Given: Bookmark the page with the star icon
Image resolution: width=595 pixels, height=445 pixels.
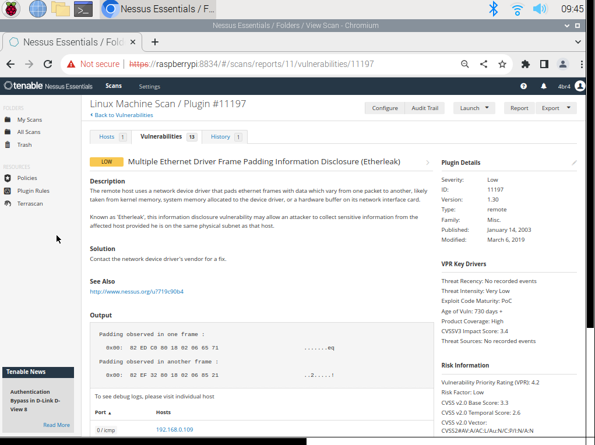Looking at the screenshot, I should 502,64.
